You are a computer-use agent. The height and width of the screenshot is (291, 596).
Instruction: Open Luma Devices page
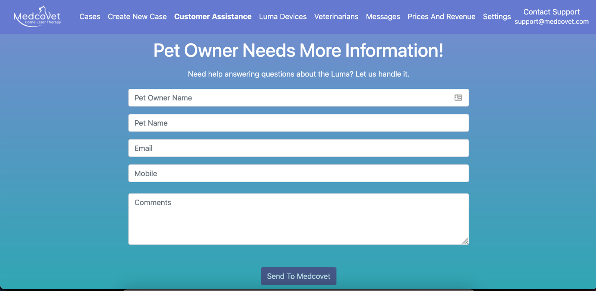(283, 17)
